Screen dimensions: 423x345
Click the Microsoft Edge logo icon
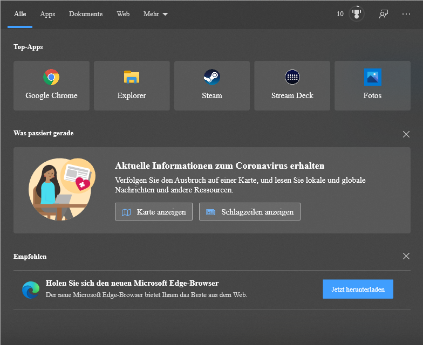(x=31, y=290)
